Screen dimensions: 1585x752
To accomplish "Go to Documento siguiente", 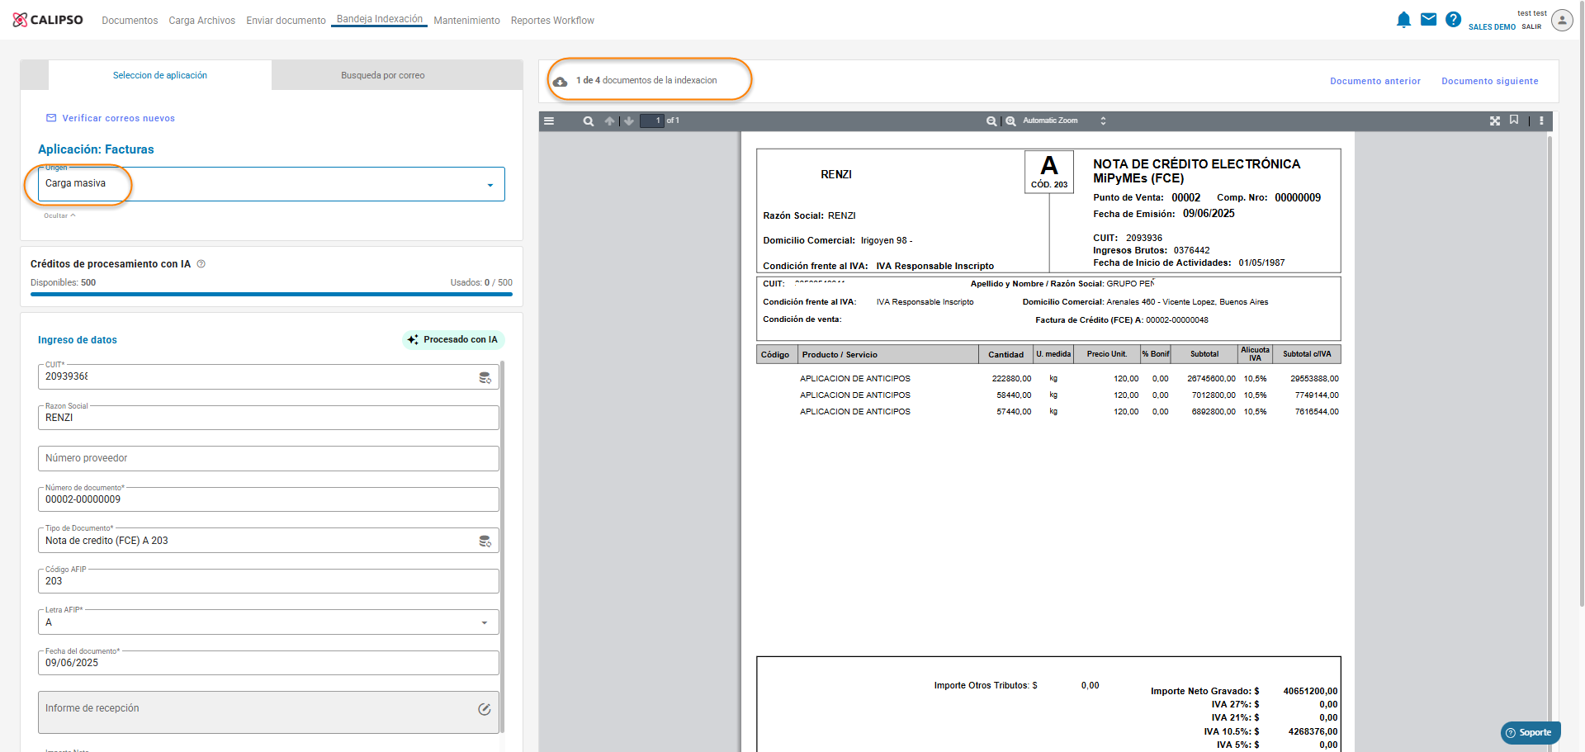I will [x=1490, y=81].
